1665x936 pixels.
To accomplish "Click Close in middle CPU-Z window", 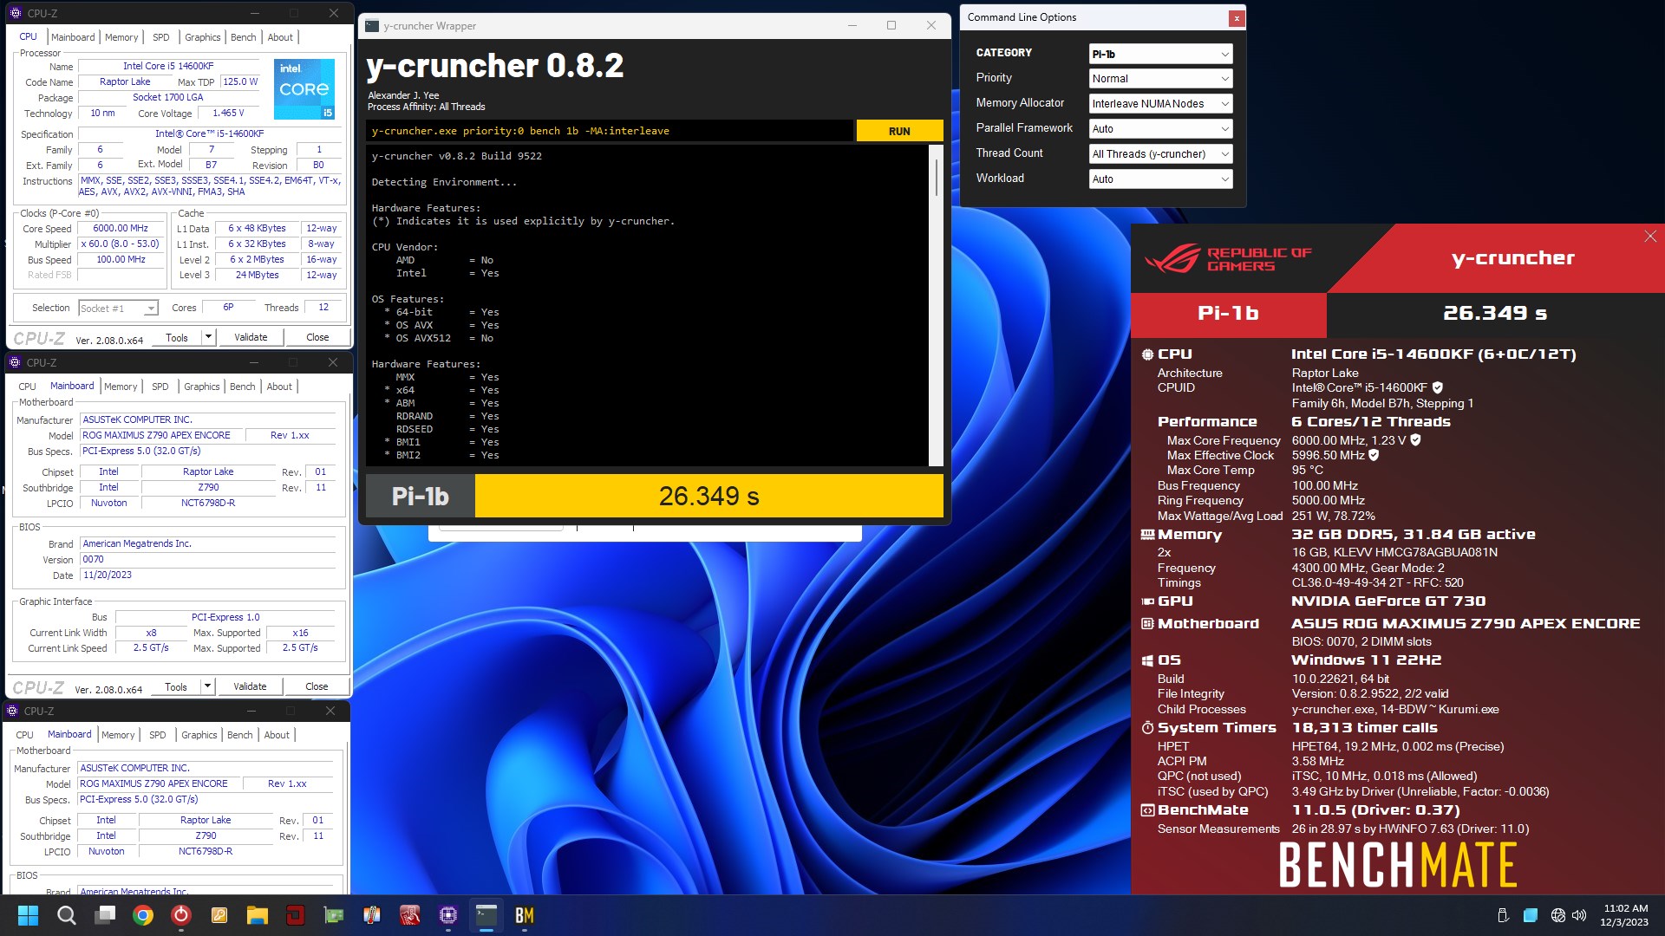I will [317, 686].
